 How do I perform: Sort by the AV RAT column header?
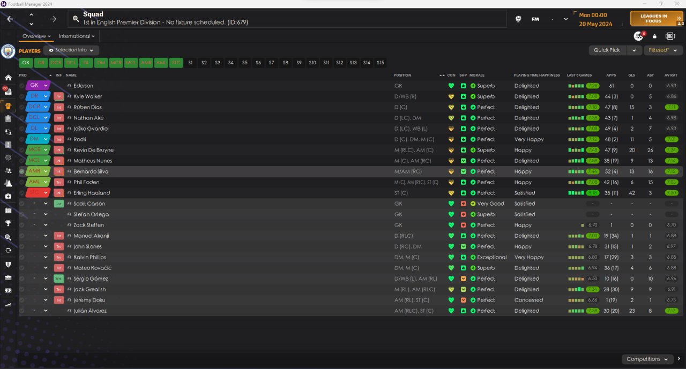pyautogui.click(x=670, y=75)
